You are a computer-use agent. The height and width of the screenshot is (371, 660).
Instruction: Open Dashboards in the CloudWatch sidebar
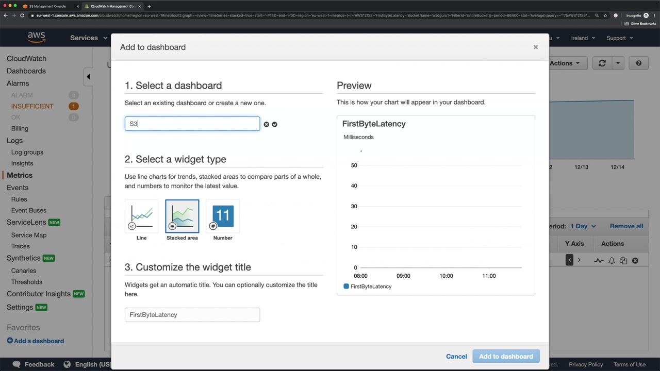coord(26,71)
